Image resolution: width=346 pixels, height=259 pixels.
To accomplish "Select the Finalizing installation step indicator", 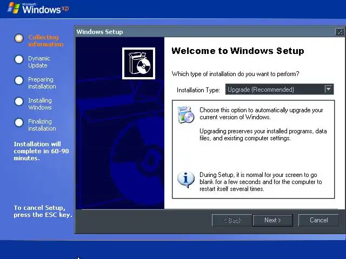I will (x=19, y=122).
